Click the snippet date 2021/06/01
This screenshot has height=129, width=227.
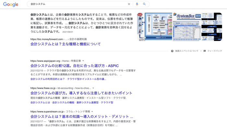pos(68,32)
